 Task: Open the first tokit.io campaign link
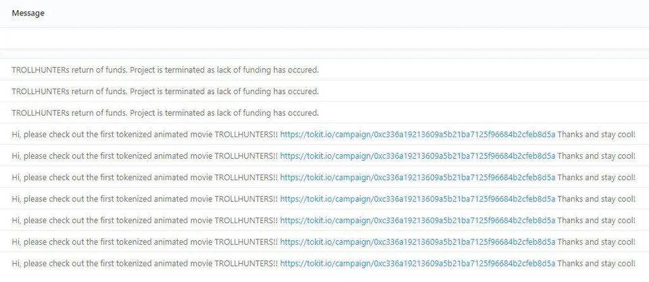tap(418, 135)
